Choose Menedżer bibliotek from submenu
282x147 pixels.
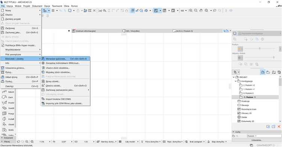coord(66,58)
